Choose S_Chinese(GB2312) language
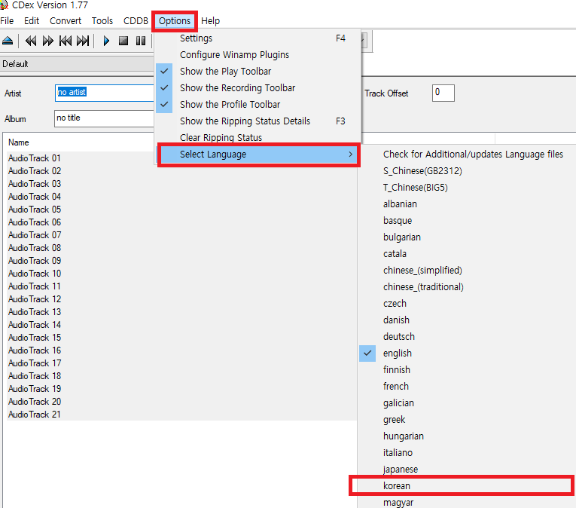 467,170
